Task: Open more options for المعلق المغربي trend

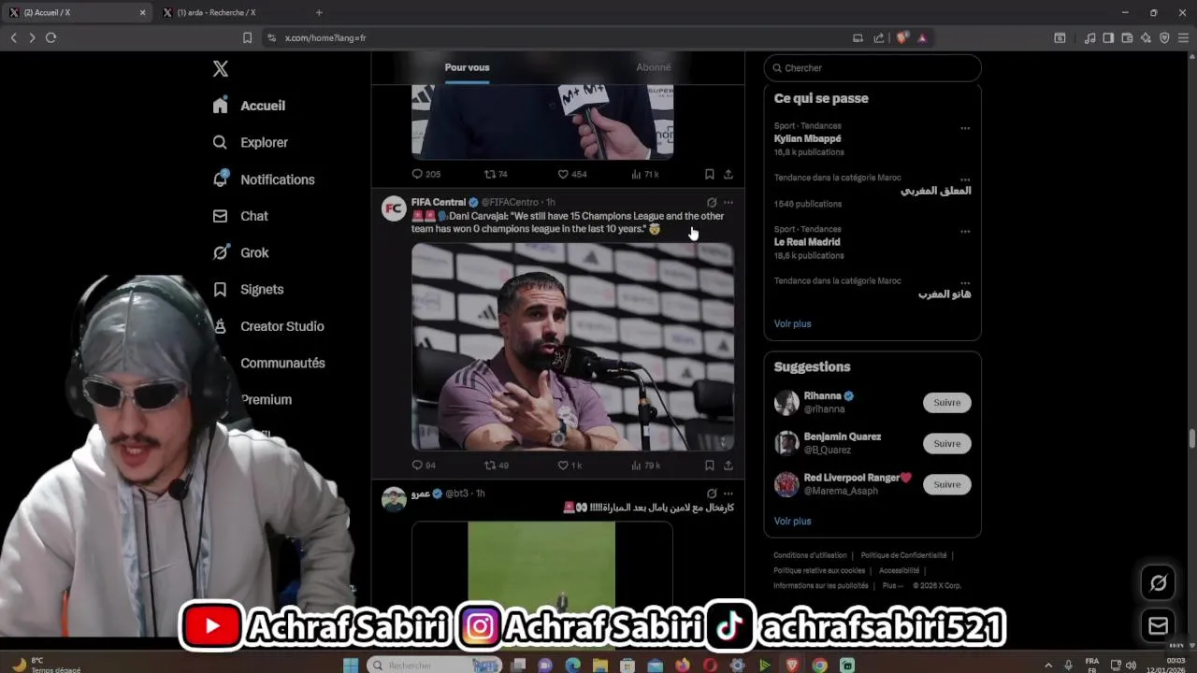Action: click(965, 179)
